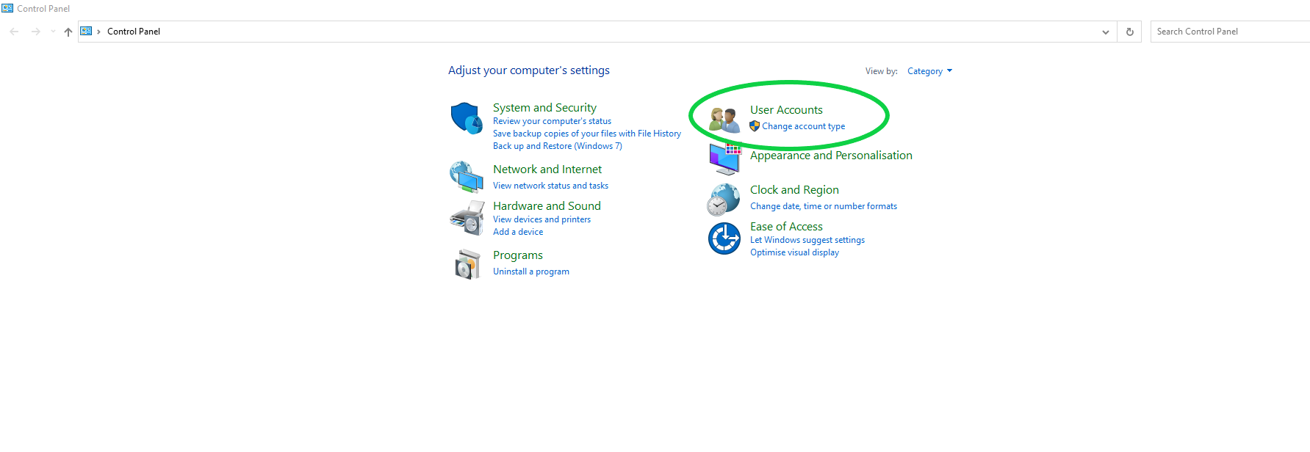This screenshot has height=452, width=1310.
Task: Select Change account type link
Action: pyautogui.click(x=803, y=126)
